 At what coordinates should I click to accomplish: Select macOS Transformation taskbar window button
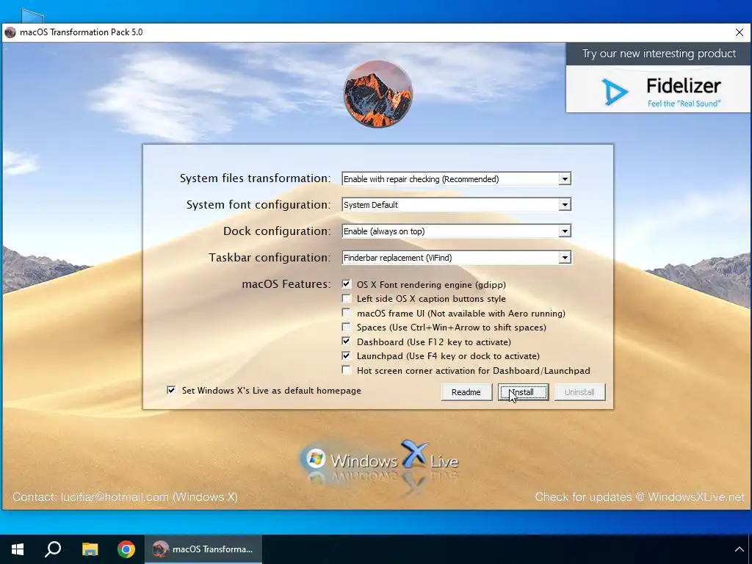tap(203, 549)
